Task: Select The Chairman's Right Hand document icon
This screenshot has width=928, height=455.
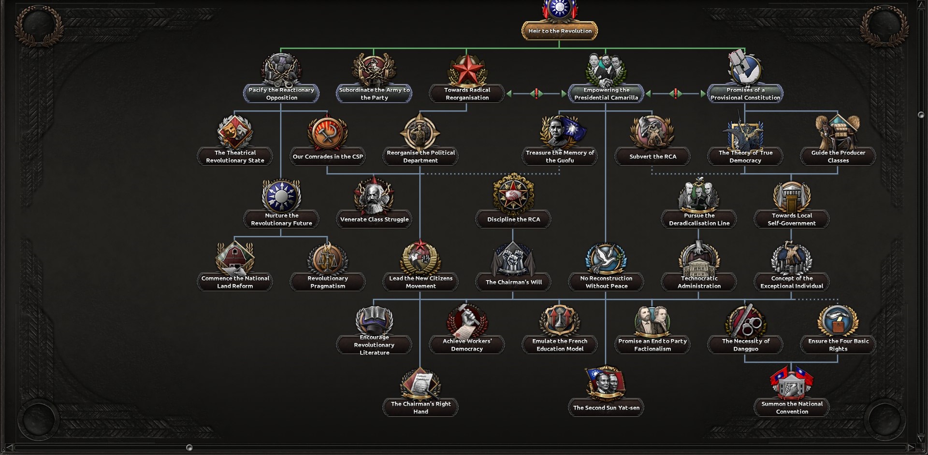Action: (x=420, y=384)
